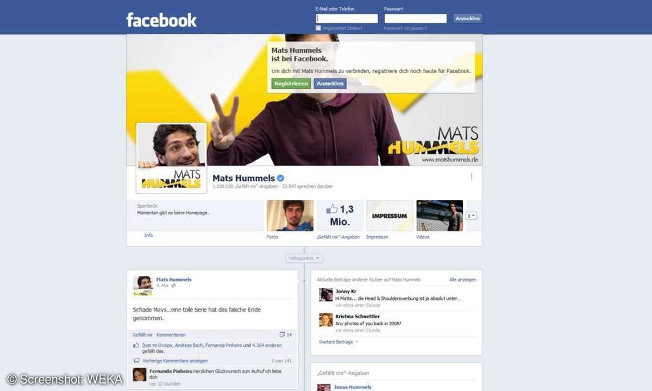Open the page number "1" dropdown
This screenshot has width=652, height=391.
point(471,215)
